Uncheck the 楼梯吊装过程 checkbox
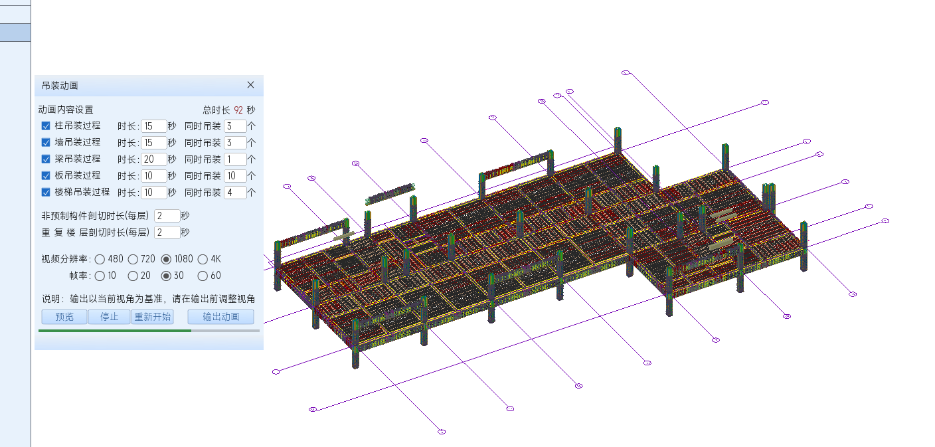This screenshot has width=935, height=447. [x=46, y=193]
